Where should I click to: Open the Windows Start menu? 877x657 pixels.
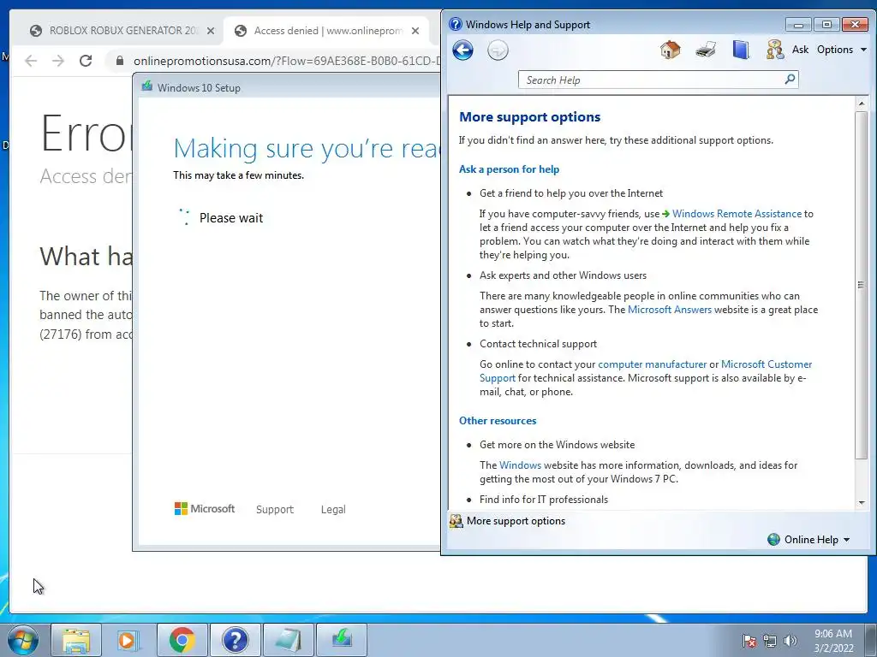coord(23,640)
